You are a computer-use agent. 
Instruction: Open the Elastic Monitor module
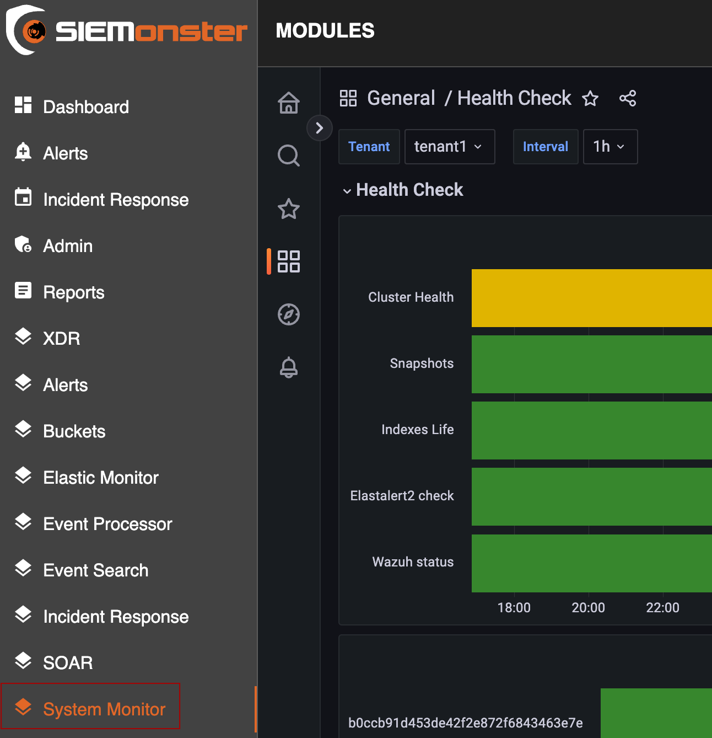point(101,477)
